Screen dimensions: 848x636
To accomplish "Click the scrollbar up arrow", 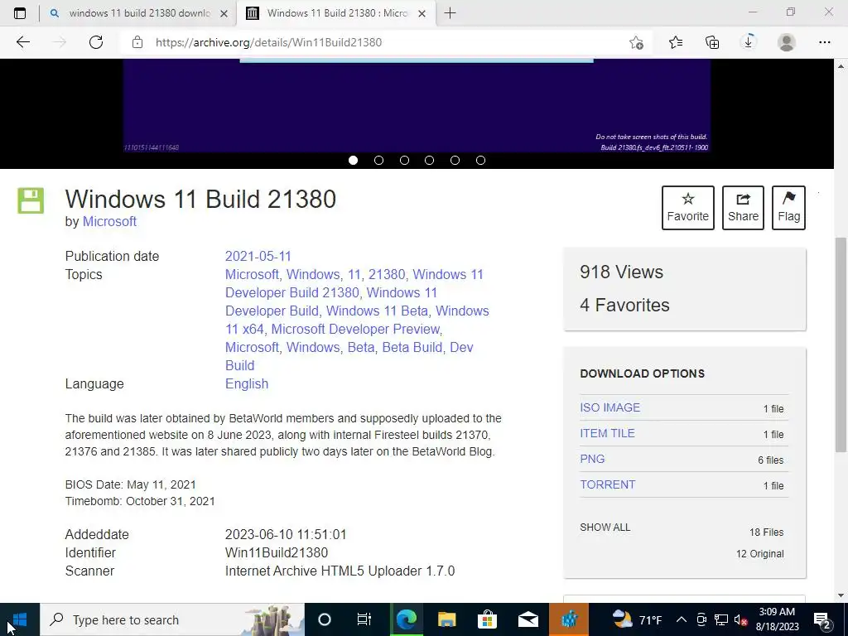I will (x=841, y=66).
